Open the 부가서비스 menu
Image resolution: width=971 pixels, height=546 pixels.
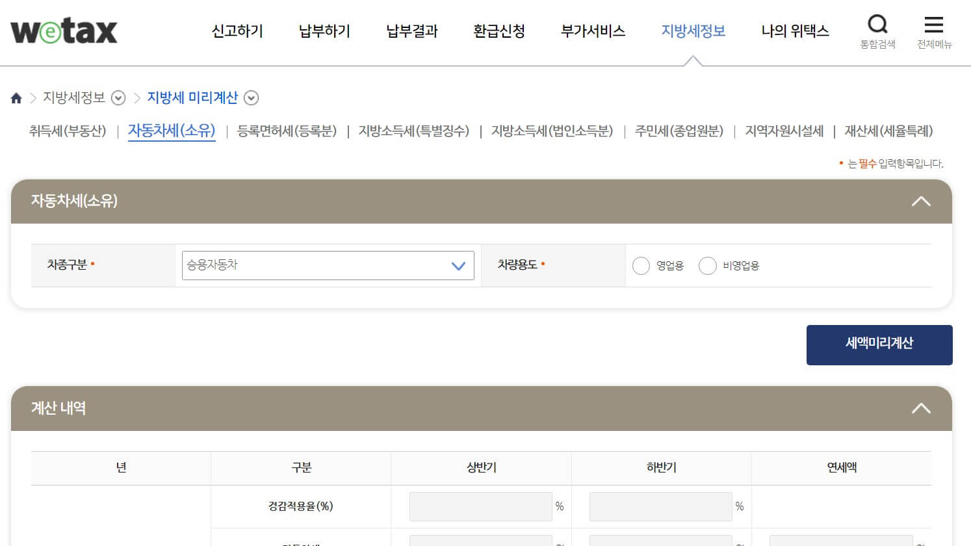[x=593, y=31]
